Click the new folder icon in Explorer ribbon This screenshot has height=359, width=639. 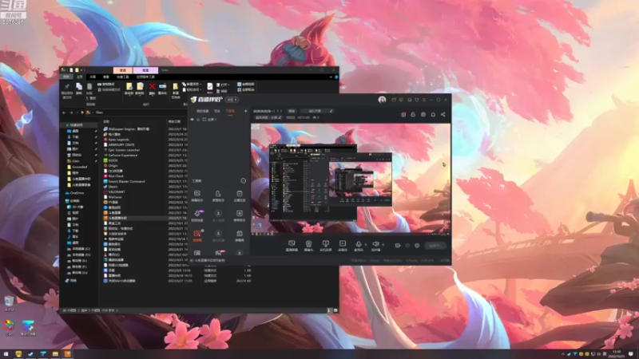click(175, 87)
